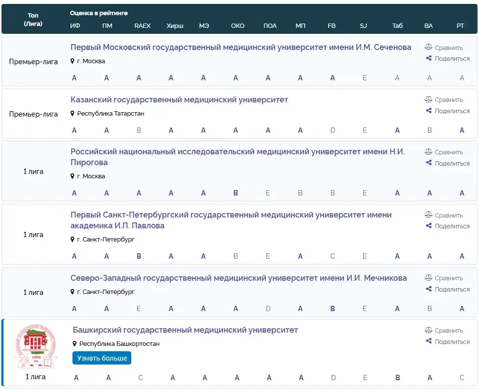Click the share icon for Sechenov University

tap(429, 58)
